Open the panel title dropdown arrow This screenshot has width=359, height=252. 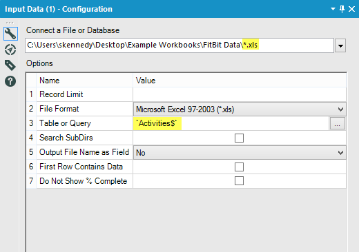tap(333, 9)
